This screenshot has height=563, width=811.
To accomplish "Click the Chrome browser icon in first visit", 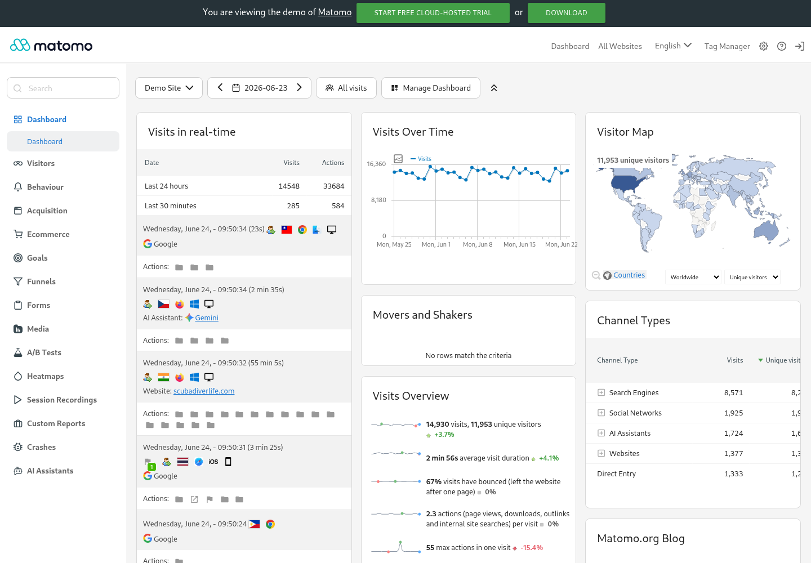I will [x=302, y=230].
